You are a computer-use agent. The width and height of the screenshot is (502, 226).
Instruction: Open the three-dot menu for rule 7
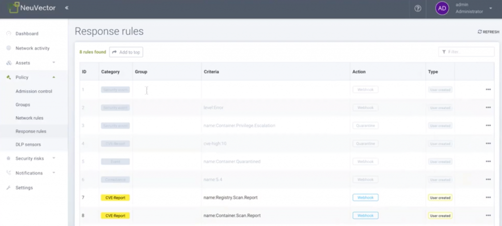point(488,198)
